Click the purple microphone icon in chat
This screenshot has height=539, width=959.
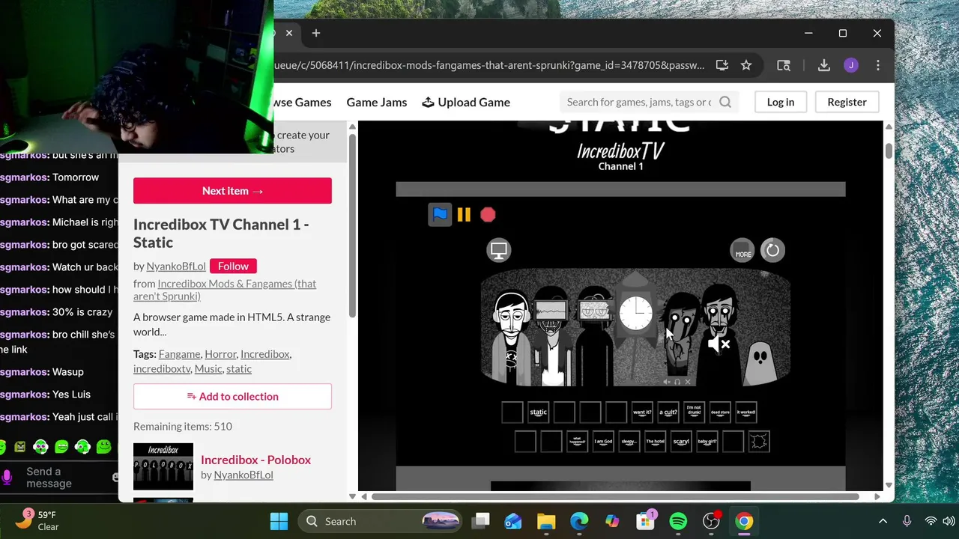pyautogui.click(x=7, y=477)
